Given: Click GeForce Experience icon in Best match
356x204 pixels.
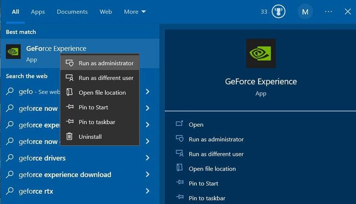Looking at the screenshot, I should pyautogui.click(x=13, y=52).
